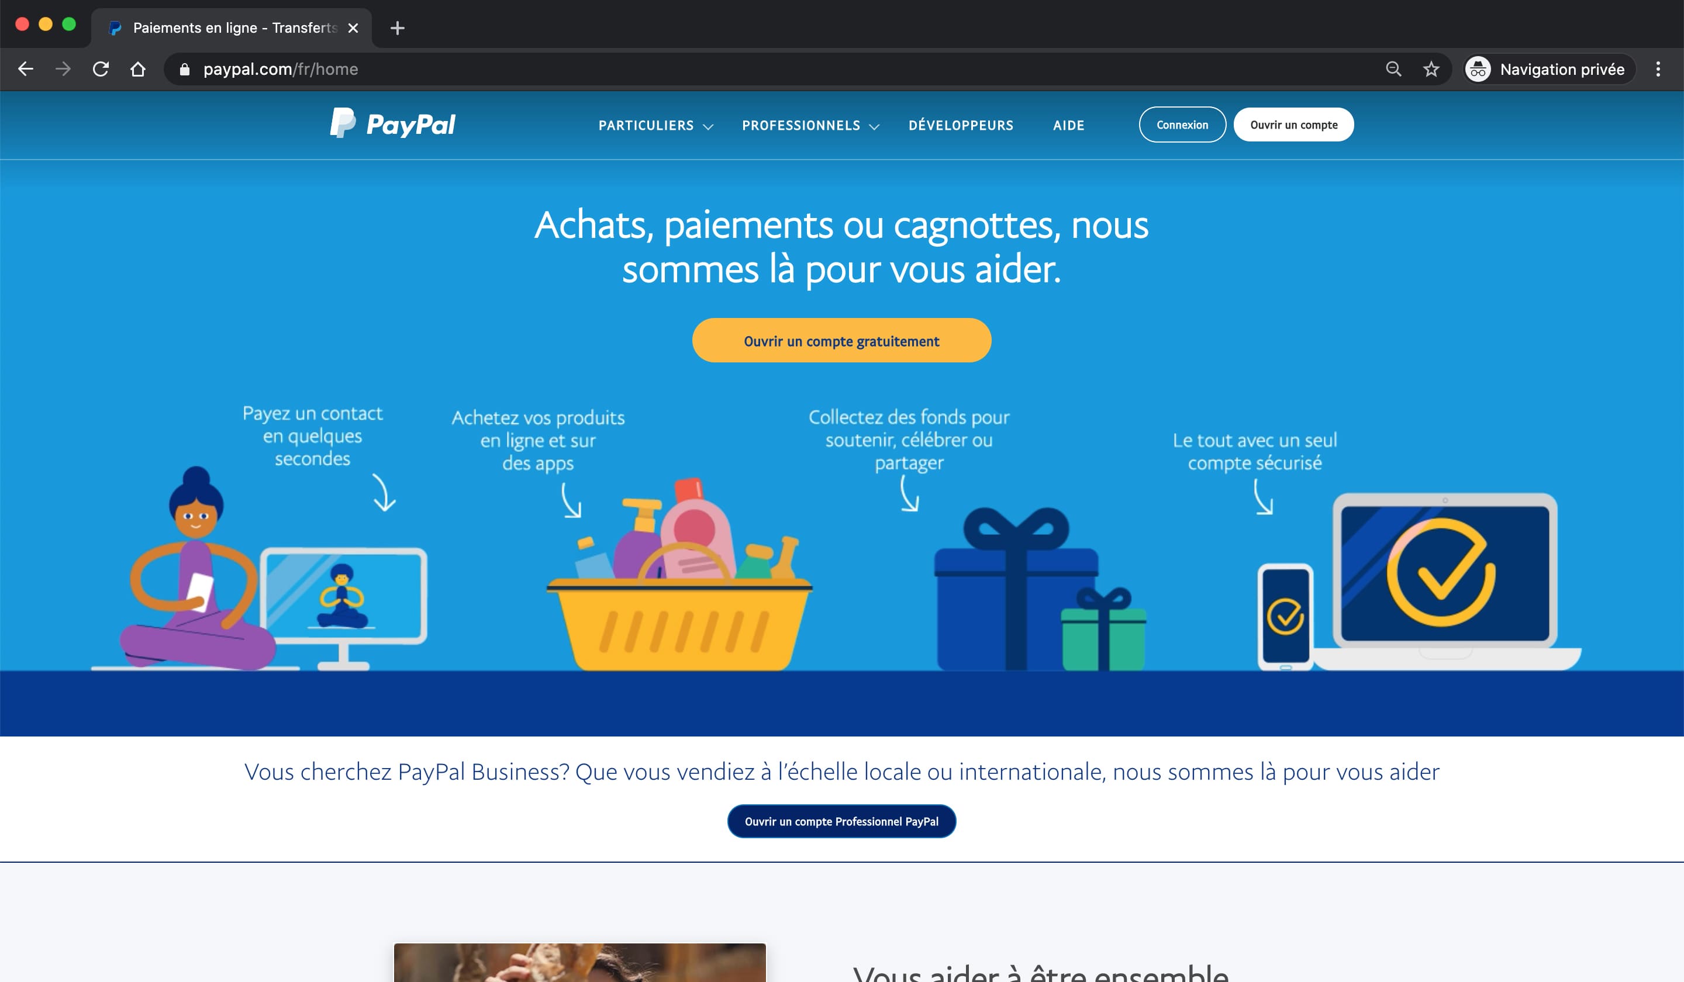Viewport: 1684px width, 982px height.
Task: Click Ouvrir un compte gratuitement button
Action: point(841,341)
